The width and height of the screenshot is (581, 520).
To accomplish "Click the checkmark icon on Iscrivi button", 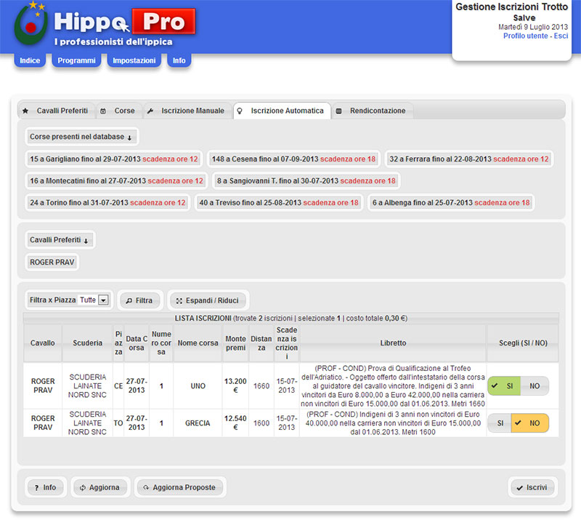I will pos(519,487).
